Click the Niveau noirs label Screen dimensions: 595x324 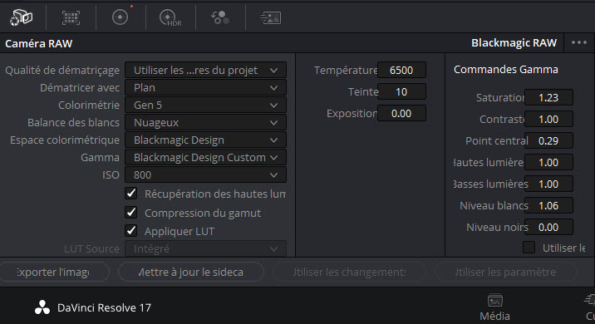click(497, 228)
